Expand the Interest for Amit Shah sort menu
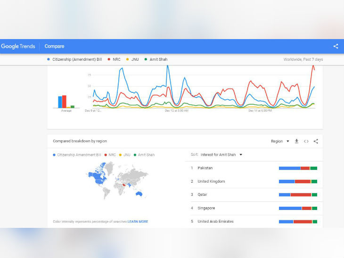Screen dimensions: 344x258 (x=221, y=154)
